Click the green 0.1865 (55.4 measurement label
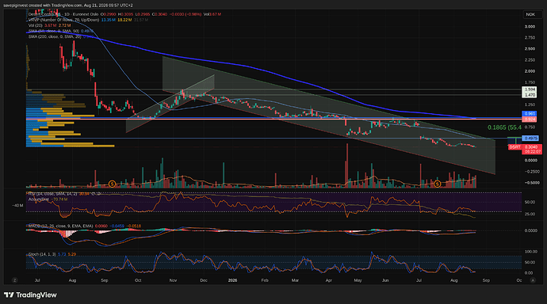This screenshot has height=304, width=547. [x=504, y=127]
